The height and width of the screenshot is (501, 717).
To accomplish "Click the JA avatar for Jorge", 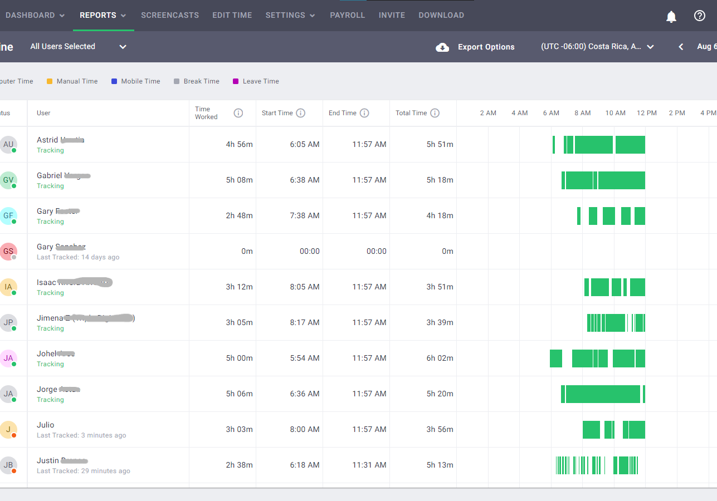I will 8,394.
